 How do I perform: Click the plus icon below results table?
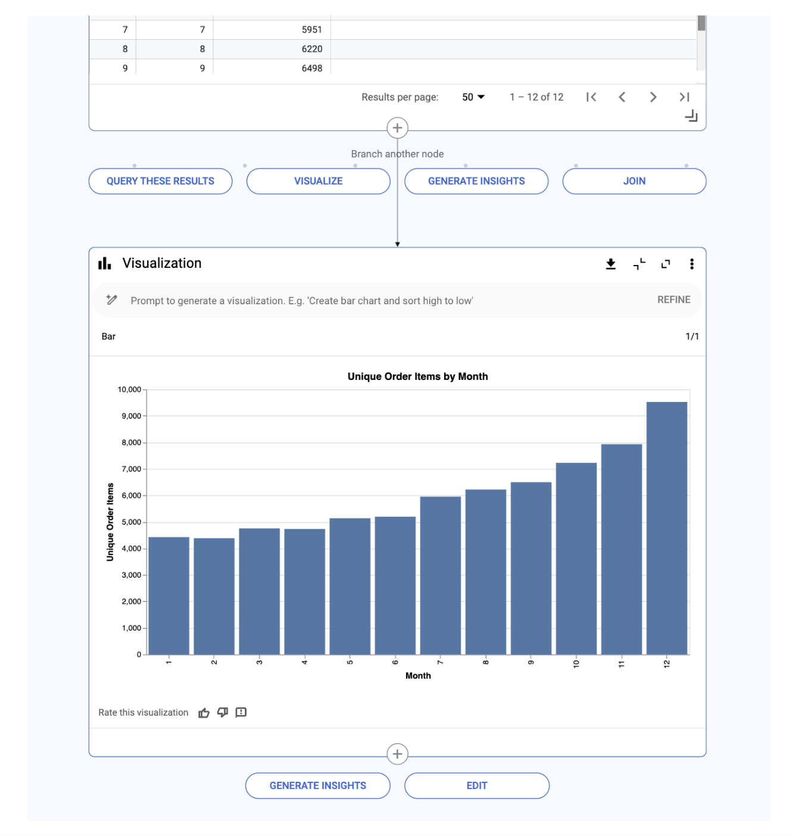(397, 128)
